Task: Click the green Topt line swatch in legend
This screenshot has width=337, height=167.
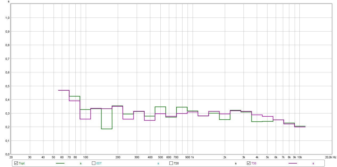Action: tap(60, 163)
